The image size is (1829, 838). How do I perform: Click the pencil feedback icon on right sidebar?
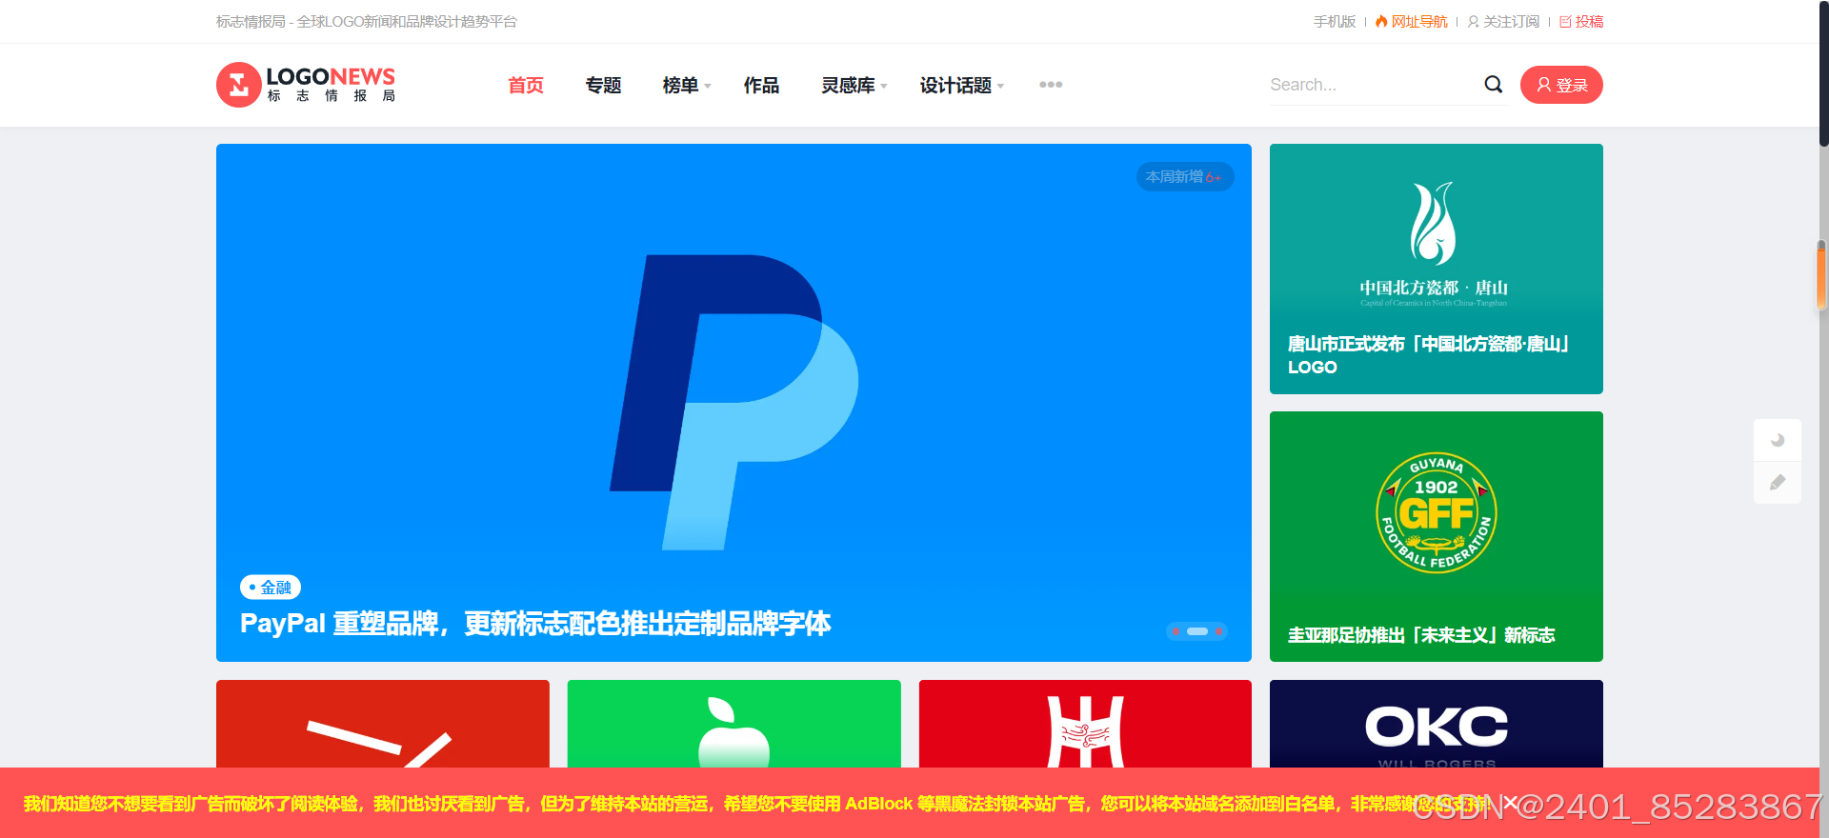1777,483
